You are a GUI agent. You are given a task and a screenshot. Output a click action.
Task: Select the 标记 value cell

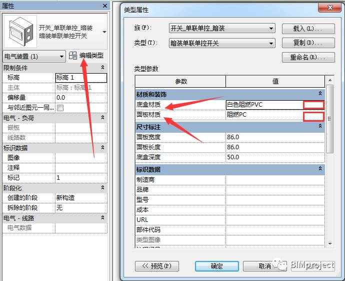[81, 178]
